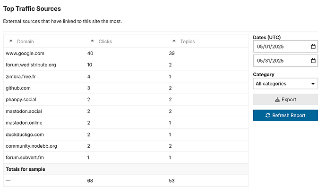
Task: Select the forum.subvert.fm row
Action: click(x=126, y=158)
